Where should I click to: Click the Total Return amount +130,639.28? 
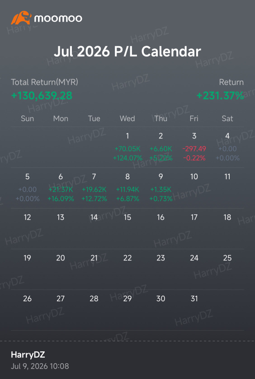tap(42, 95)
